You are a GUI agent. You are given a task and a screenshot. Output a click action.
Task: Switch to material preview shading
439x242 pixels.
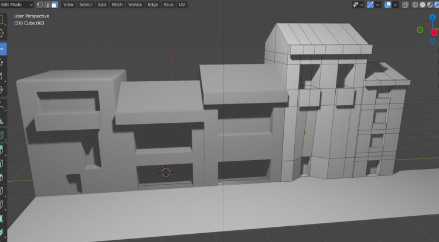(x=431, y=4)
